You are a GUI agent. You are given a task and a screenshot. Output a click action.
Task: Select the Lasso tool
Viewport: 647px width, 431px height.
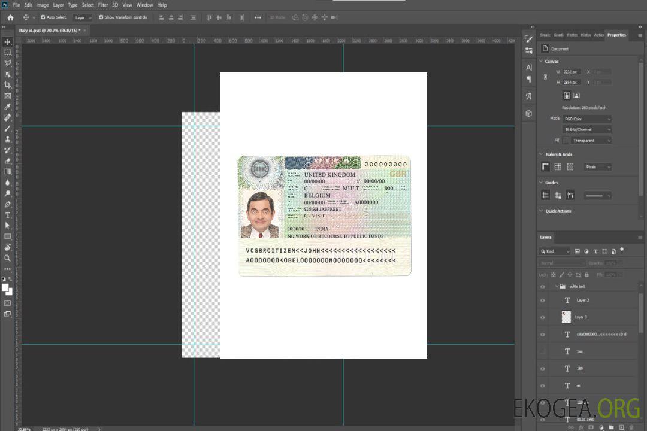[x=7, y=63]
